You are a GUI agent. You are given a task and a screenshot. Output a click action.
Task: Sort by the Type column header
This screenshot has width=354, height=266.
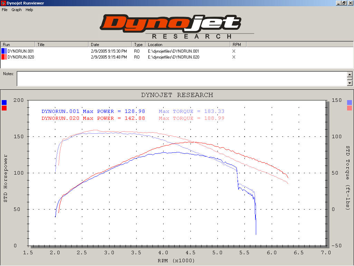[138, 44]
